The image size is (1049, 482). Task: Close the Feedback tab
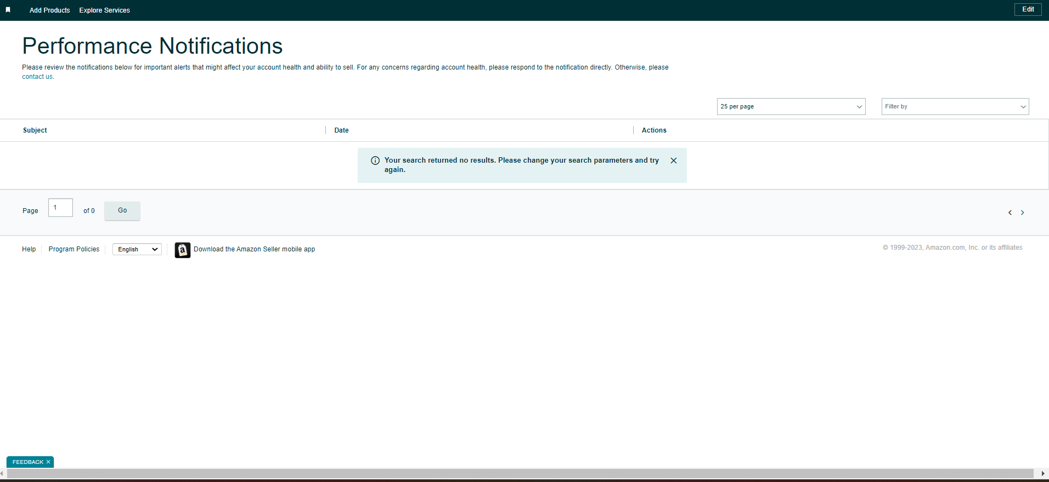[x=48, y=462]
